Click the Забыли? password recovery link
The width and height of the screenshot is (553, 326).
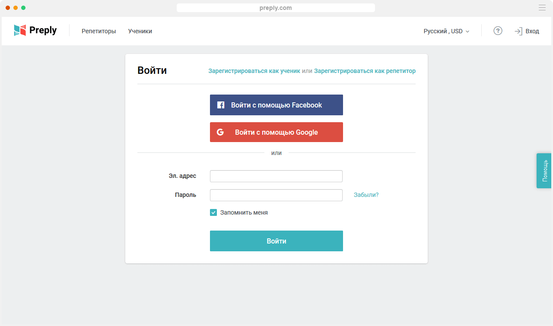pos(366,195)
